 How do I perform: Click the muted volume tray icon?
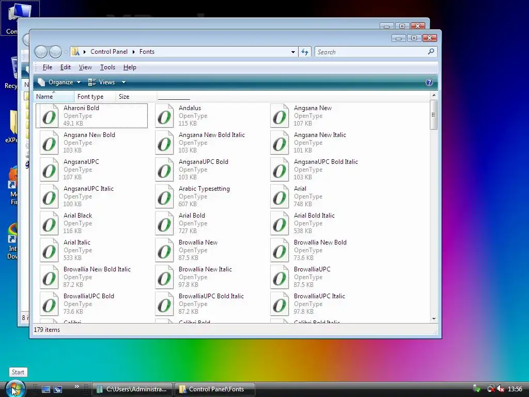coord(501,389)
